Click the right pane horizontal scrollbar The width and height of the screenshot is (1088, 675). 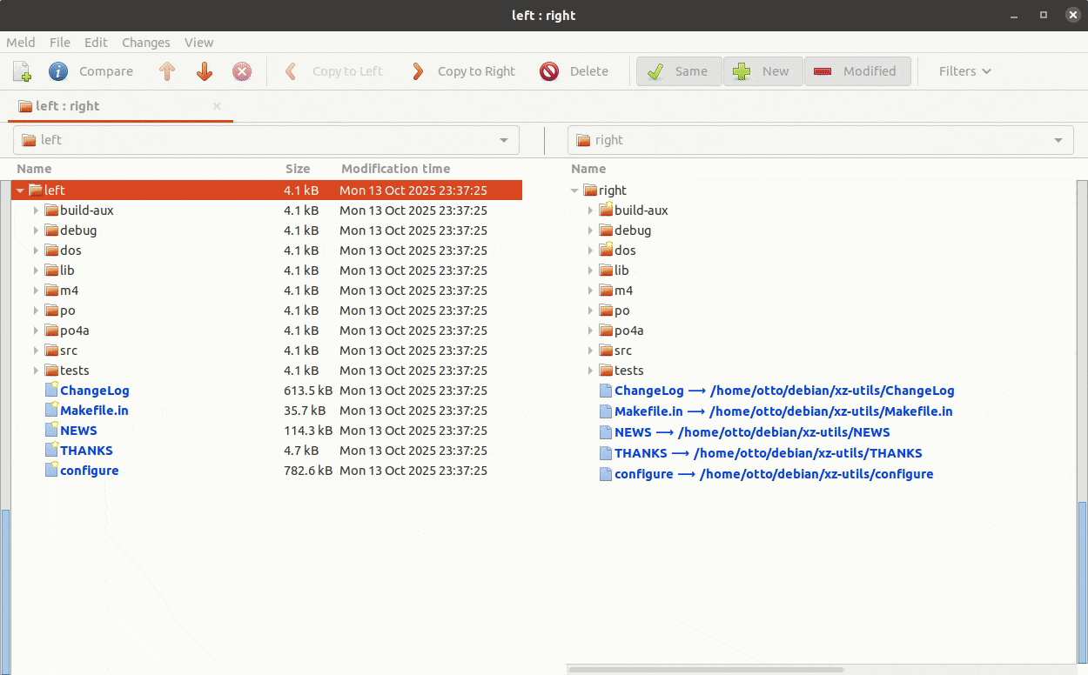coord(705,670)
